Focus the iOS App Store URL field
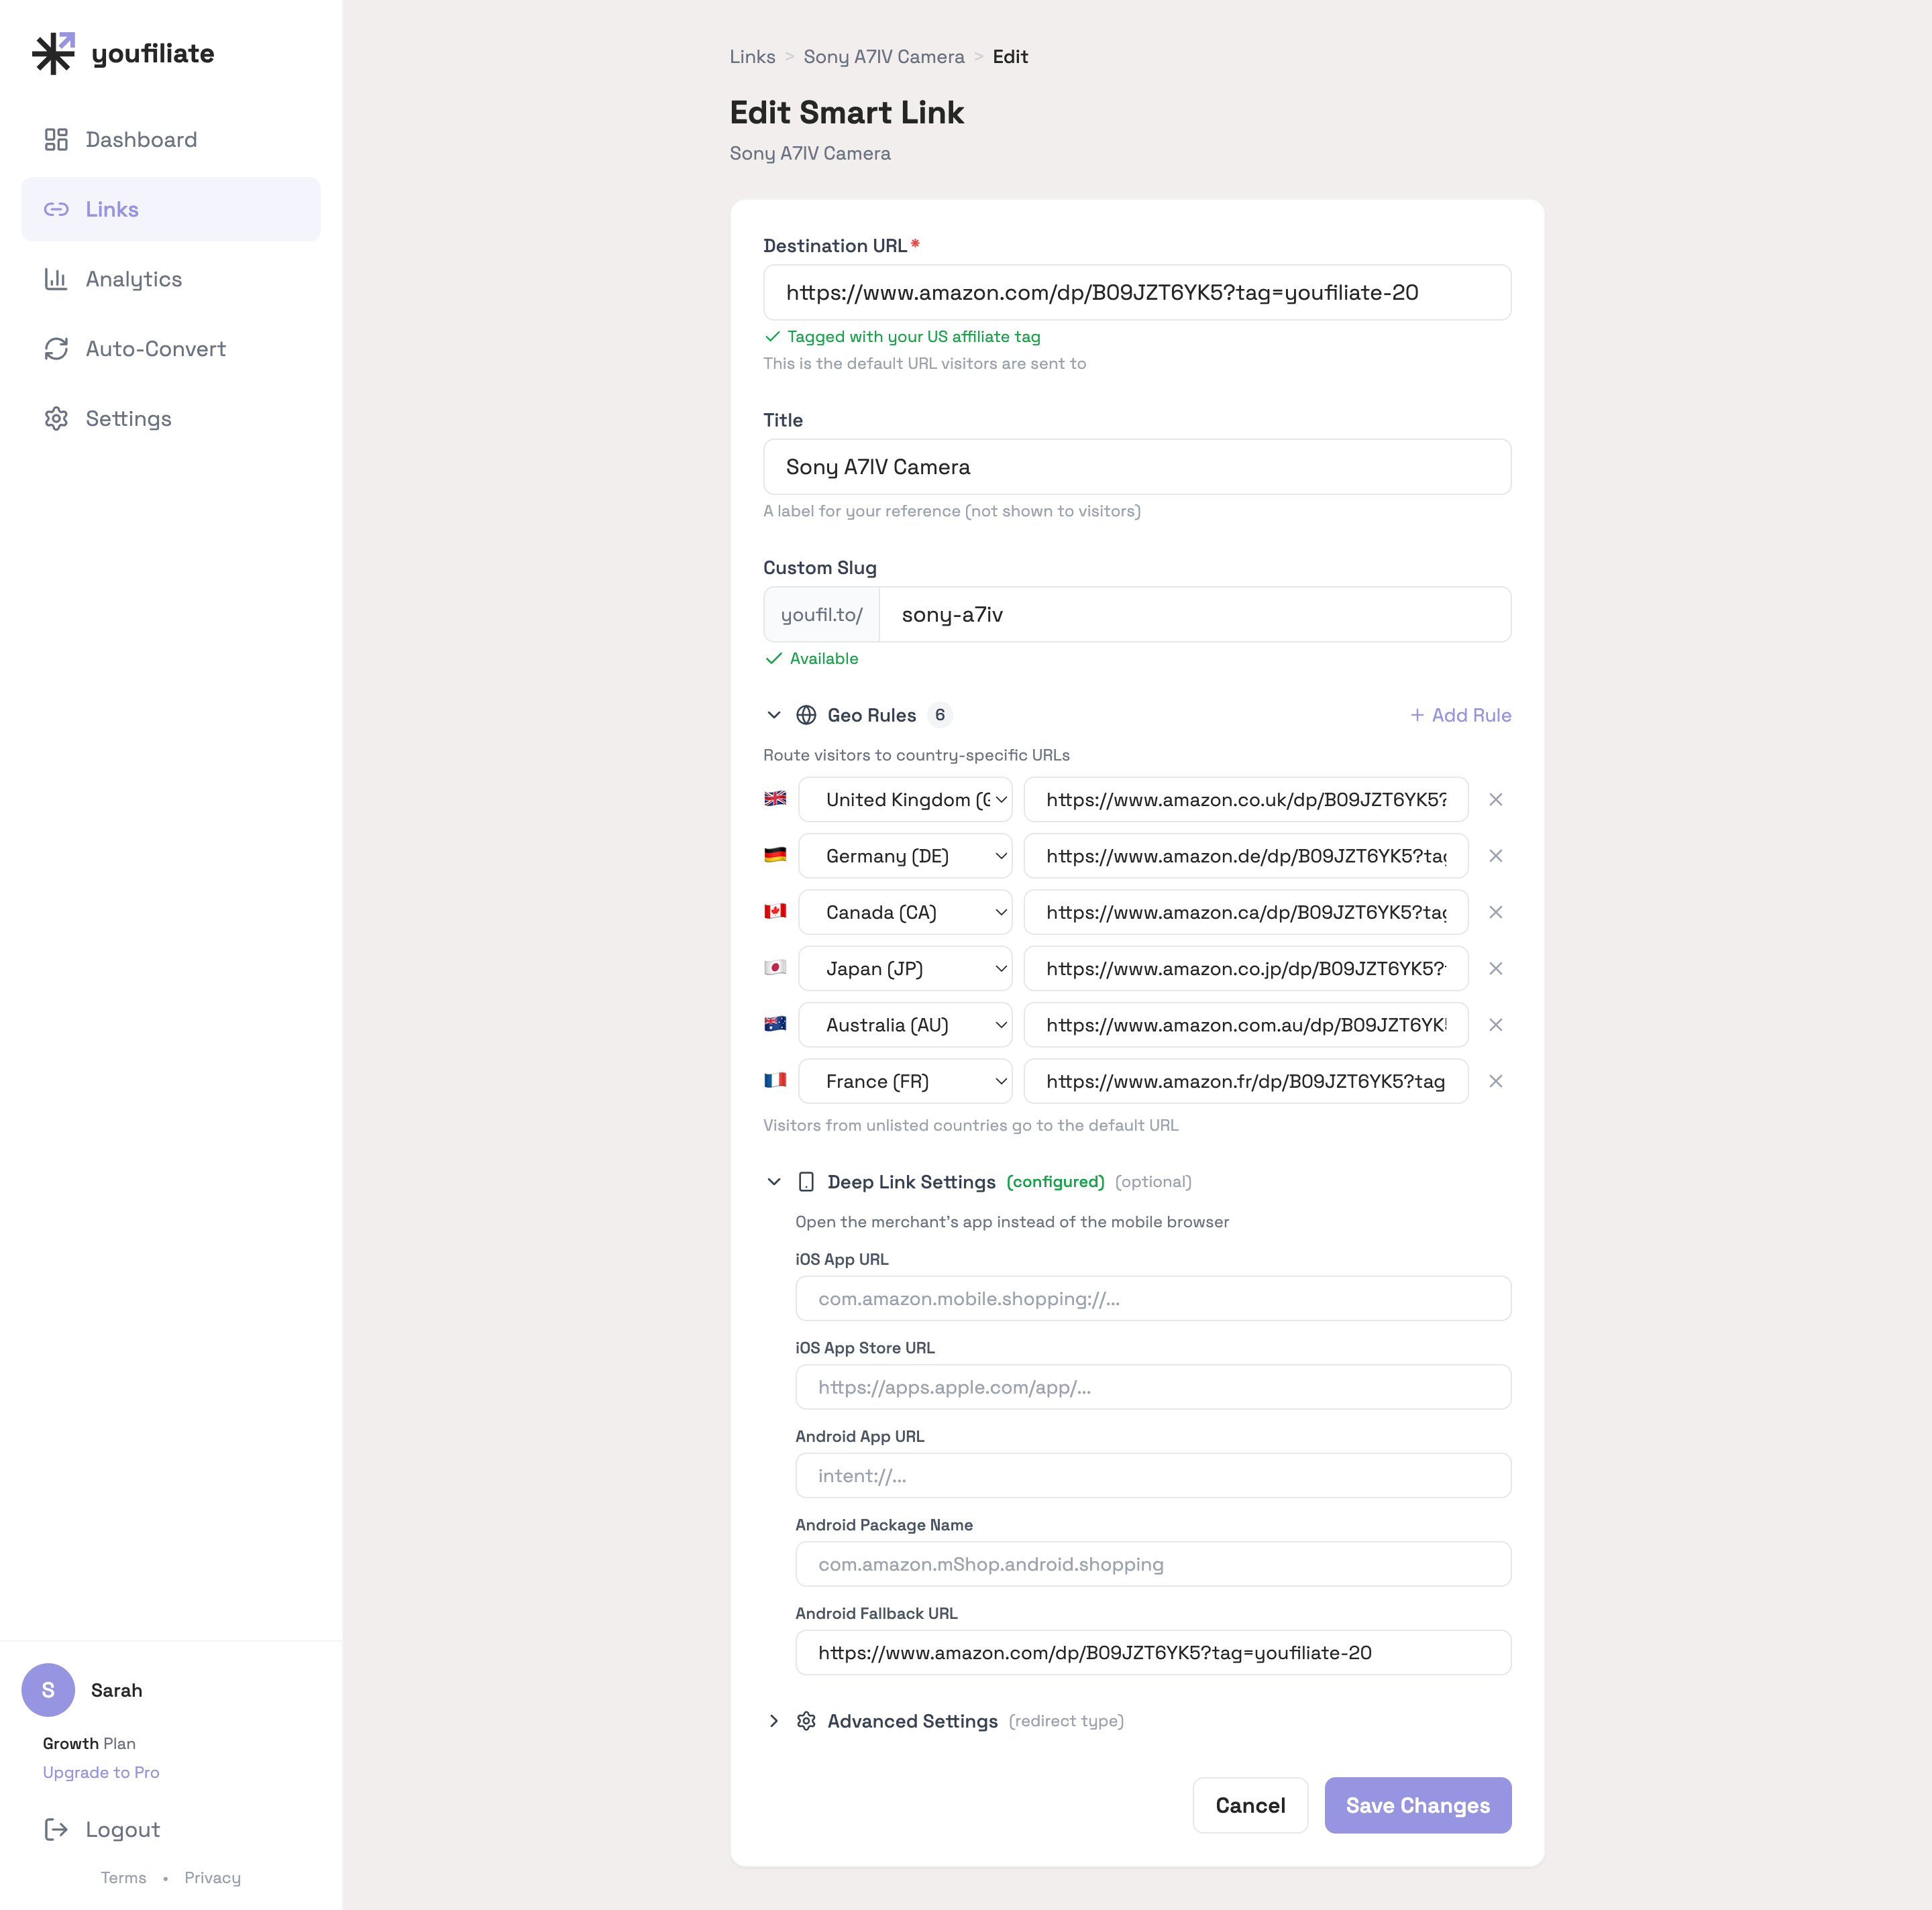This screenshot has width=1932, height=1910. pyautogui.click(x=1153, y=1388)
